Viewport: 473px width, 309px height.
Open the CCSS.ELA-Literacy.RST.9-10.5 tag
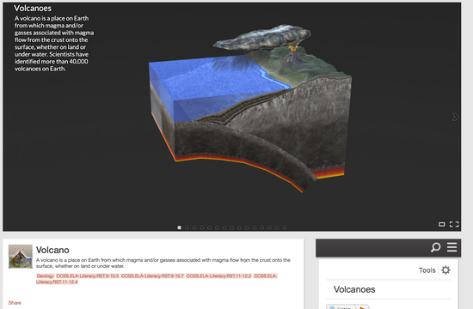88,276
